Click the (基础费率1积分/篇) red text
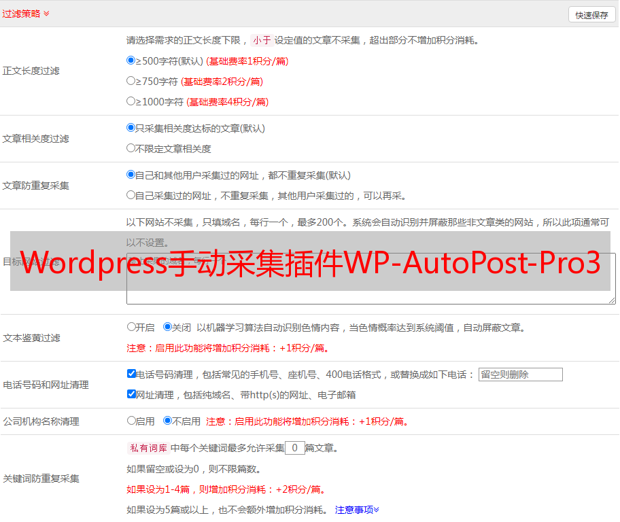This screenshot has height=522, width=620. click(247, 61)
